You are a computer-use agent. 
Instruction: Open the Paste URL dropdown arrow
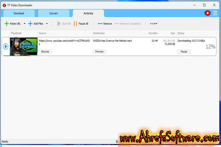coord(25,24)
